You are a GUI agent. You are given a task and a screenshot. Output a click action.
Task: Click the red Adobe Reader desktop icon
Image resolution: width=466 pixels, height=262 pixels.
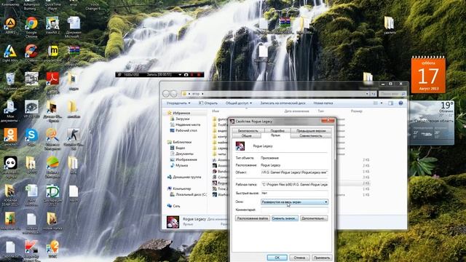(x=52, y=81)
